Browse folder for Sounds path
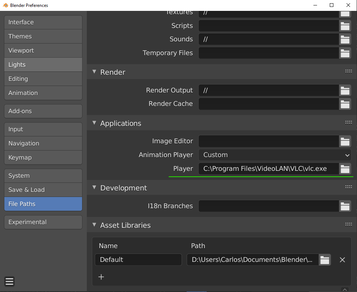Viewport: 357px width, 292px height. [345, 39]
